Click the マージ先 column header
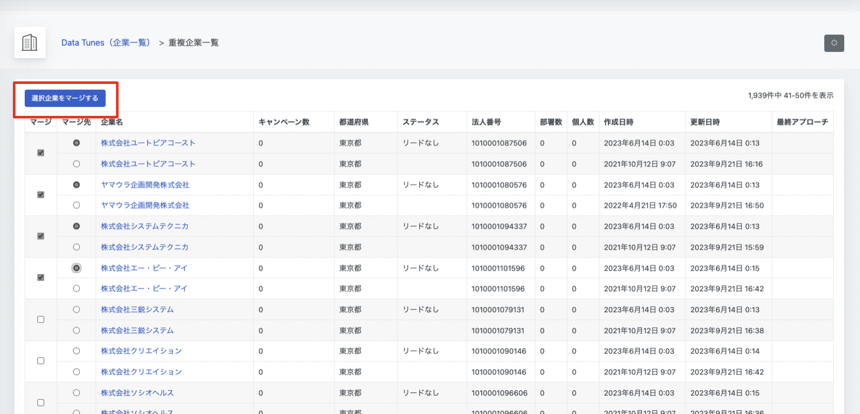This screenshot has height=414, width=860. point(76,122)
